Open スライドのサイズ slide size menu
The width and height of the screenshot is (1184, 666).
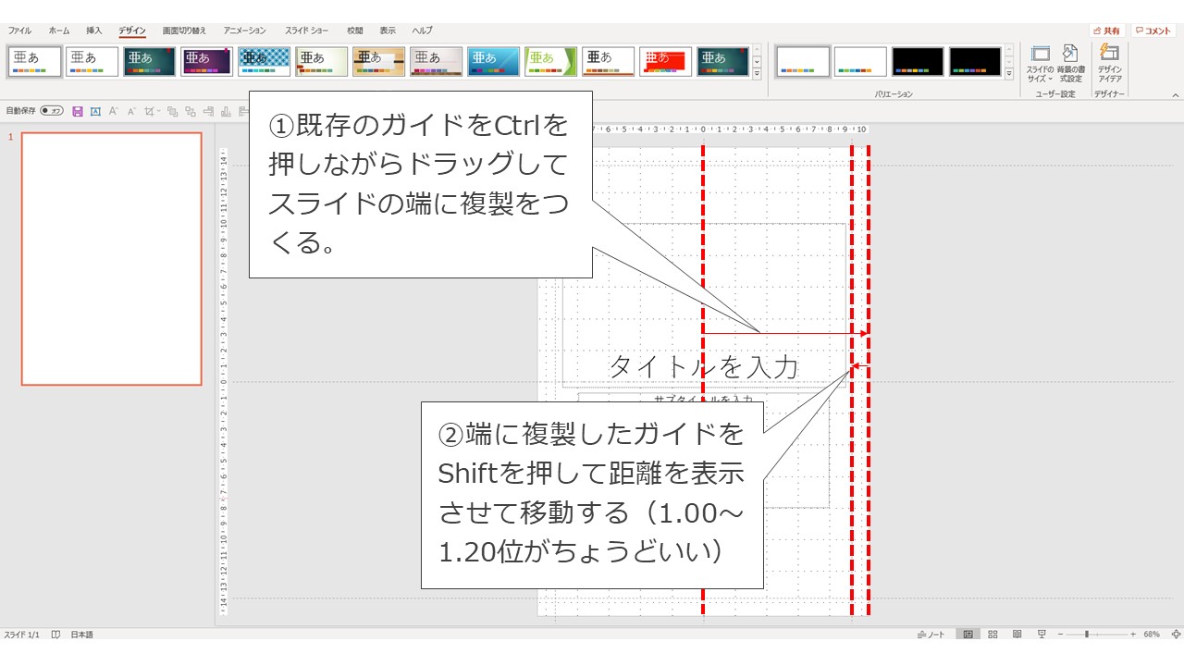pyautogui.click(x=1041, y=64)
